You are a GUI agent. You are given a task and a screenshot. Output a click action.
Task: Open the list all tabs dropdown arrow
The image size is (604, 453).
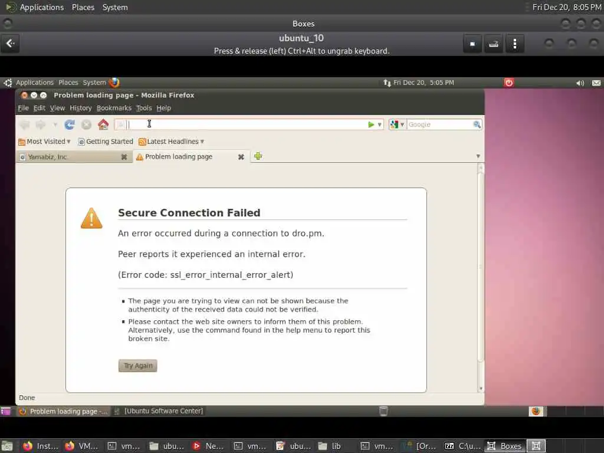point(478,156)
